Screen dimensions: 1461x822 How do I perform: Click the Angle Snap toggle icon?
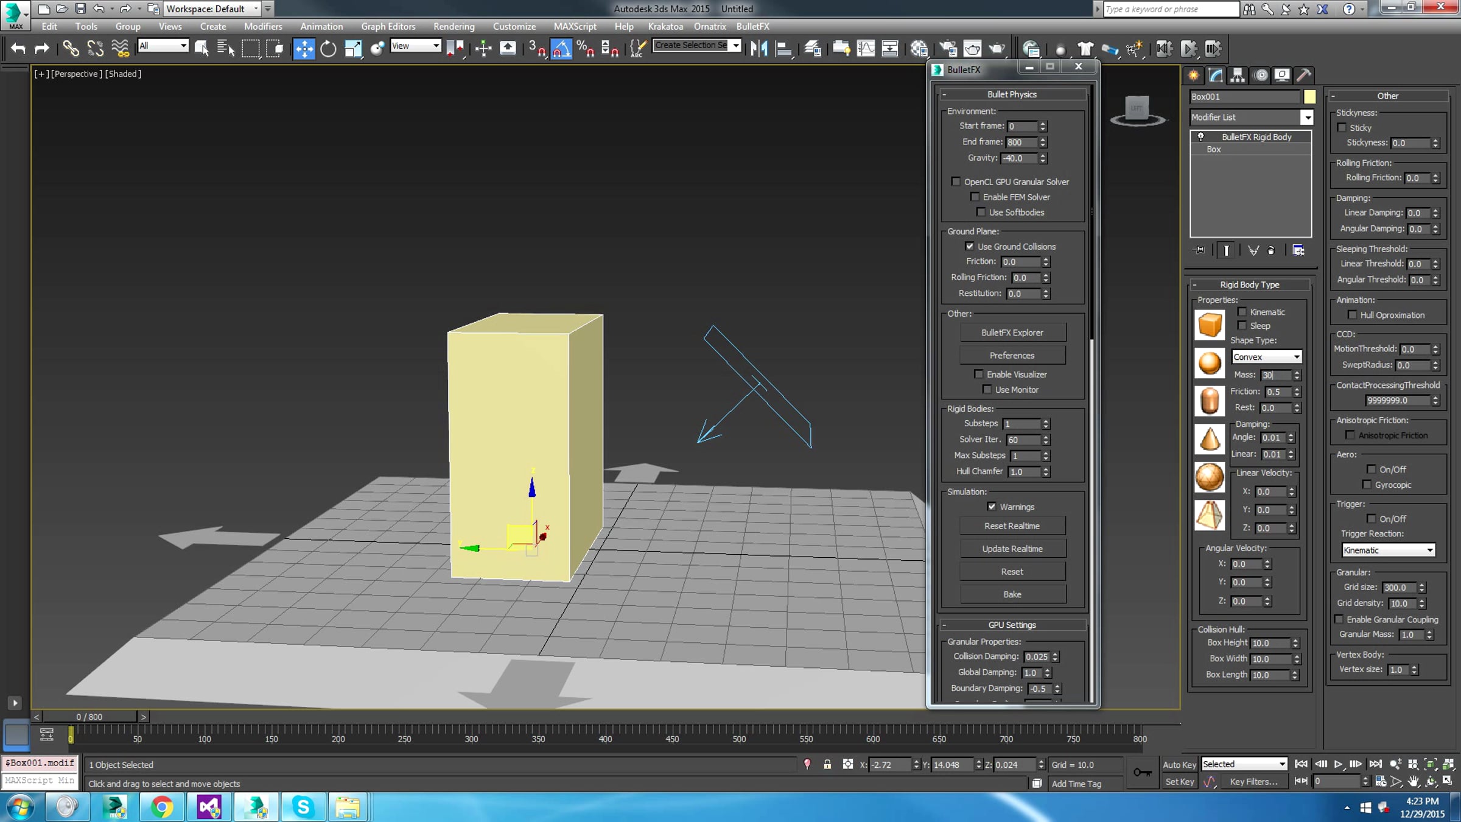pyautogui.click(x=561, y=48)
